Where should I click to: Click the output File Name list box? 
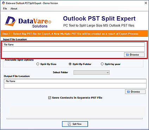pos(75,84)
